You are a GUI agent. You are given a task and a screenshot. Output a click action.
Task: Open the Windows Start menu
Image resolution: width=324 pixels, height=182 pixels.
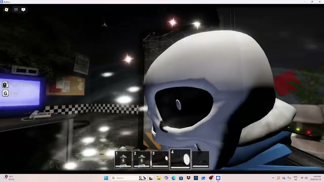tap(106, 178)
